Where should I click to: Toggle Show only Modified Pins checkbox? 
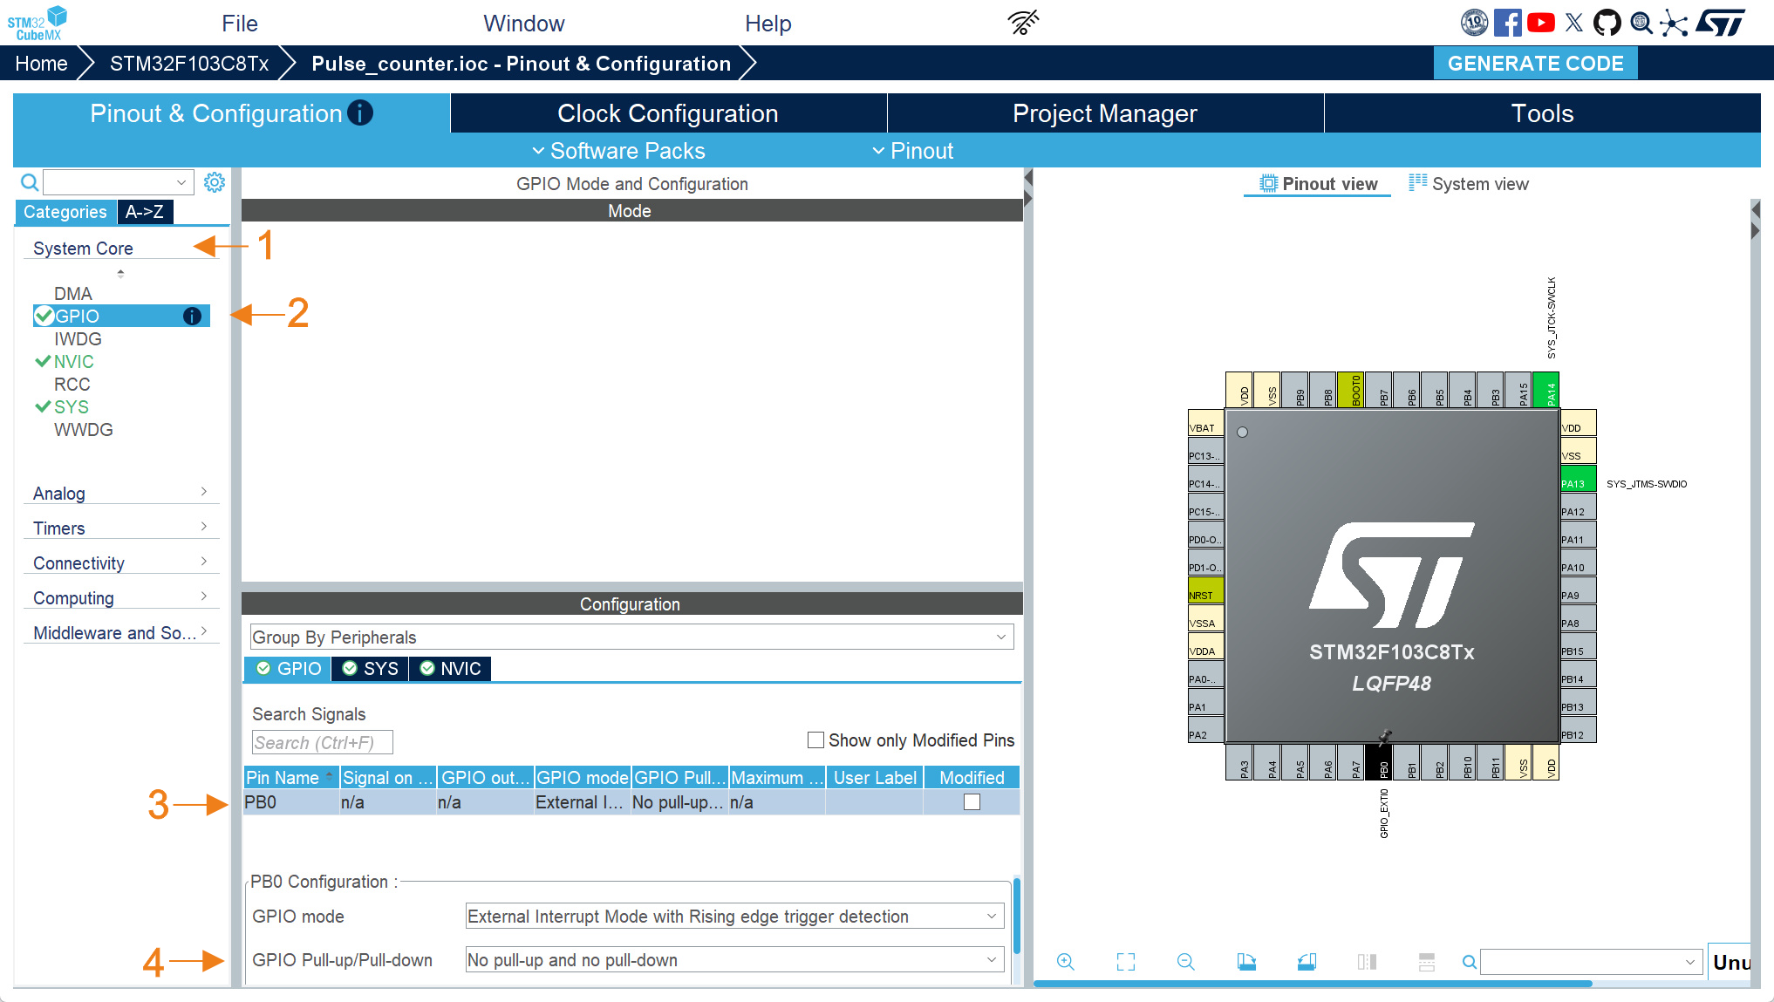816,740
